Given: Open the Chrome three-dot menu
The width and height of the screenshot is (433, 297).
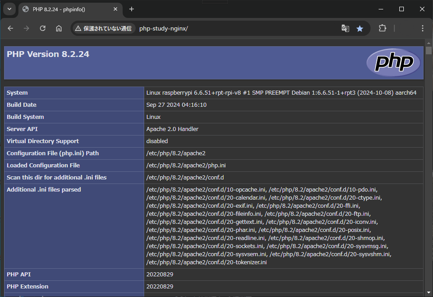Looking at the screenshot, I should click(422, 28).
